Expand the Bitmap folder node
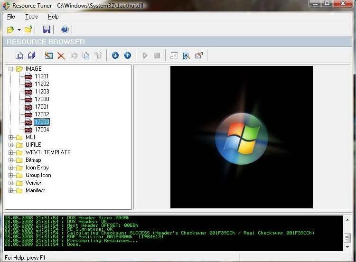Screen dimensions: 356x262 11,160
